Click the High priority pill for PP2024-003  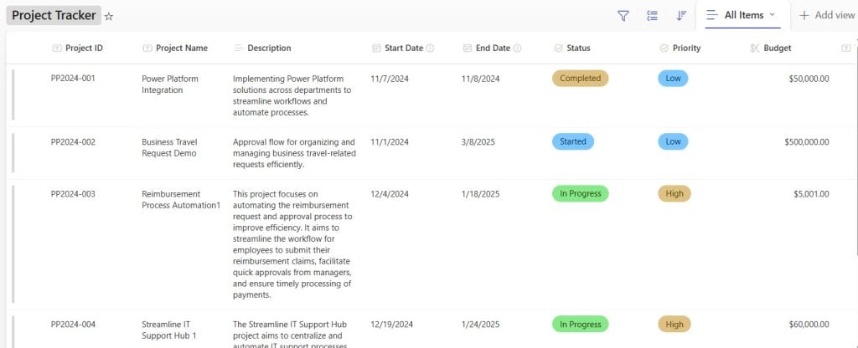(x=675, y=193)
